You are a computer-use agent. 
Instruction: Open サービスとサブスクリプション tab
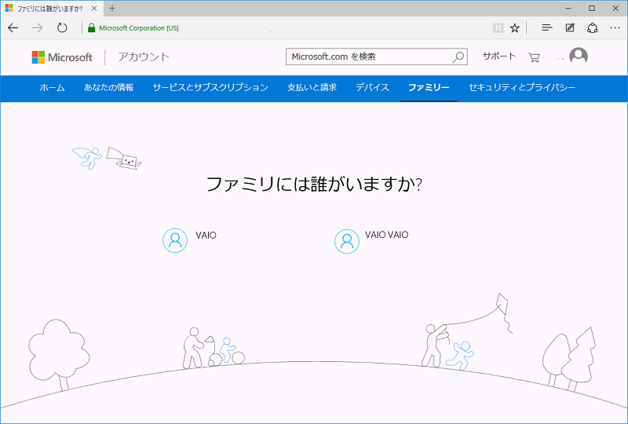coord(210,87)
